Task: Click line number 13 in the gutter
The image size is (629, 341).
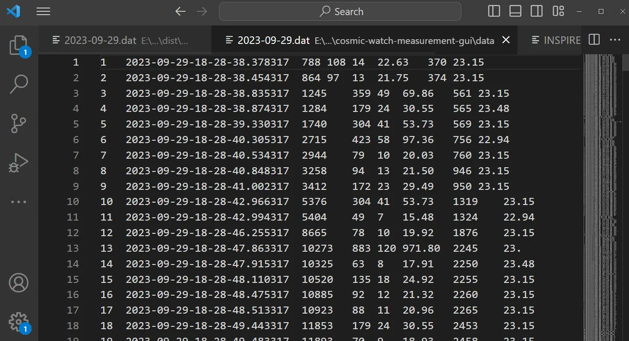Action: point(72,248)
